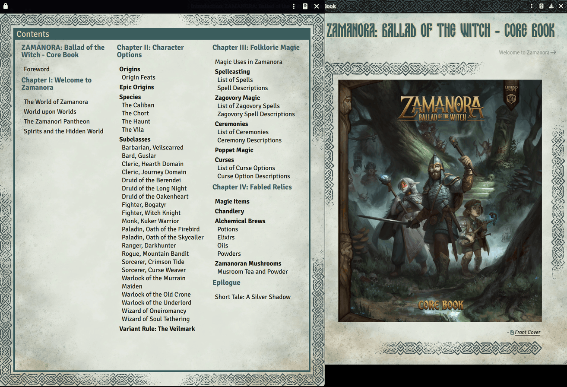Viewport: 567px width, 387px height.
Task: Select 'Epic Origins' in contents
Action: 136,87
